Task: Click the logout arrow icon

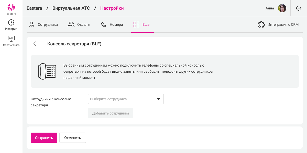Action: coord(299,8)
